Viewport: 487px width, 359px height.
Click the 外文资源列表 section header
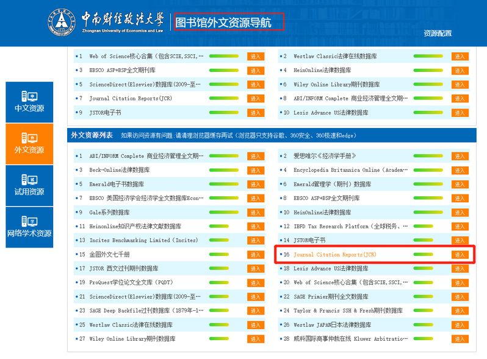pos(92,135)
